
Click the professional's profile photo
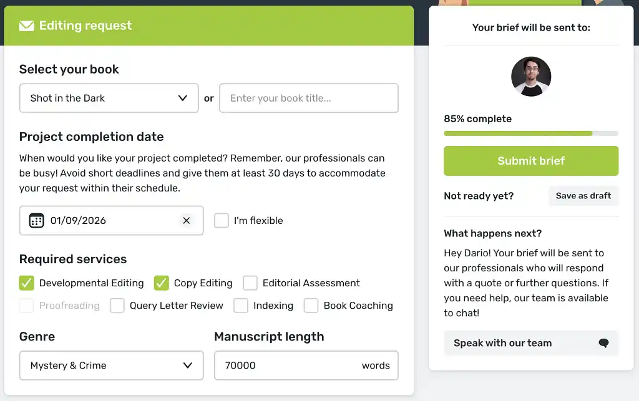(x=531, y=77)
